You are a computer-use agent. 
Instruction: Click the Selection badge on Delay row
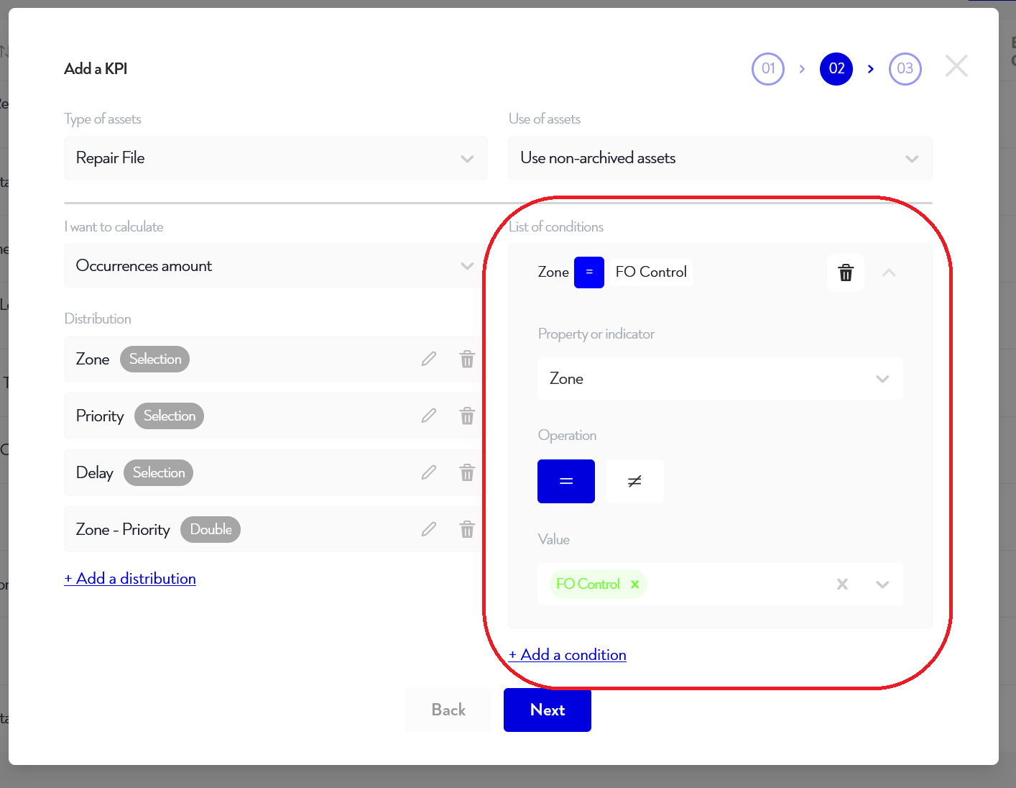coord(158,472)
